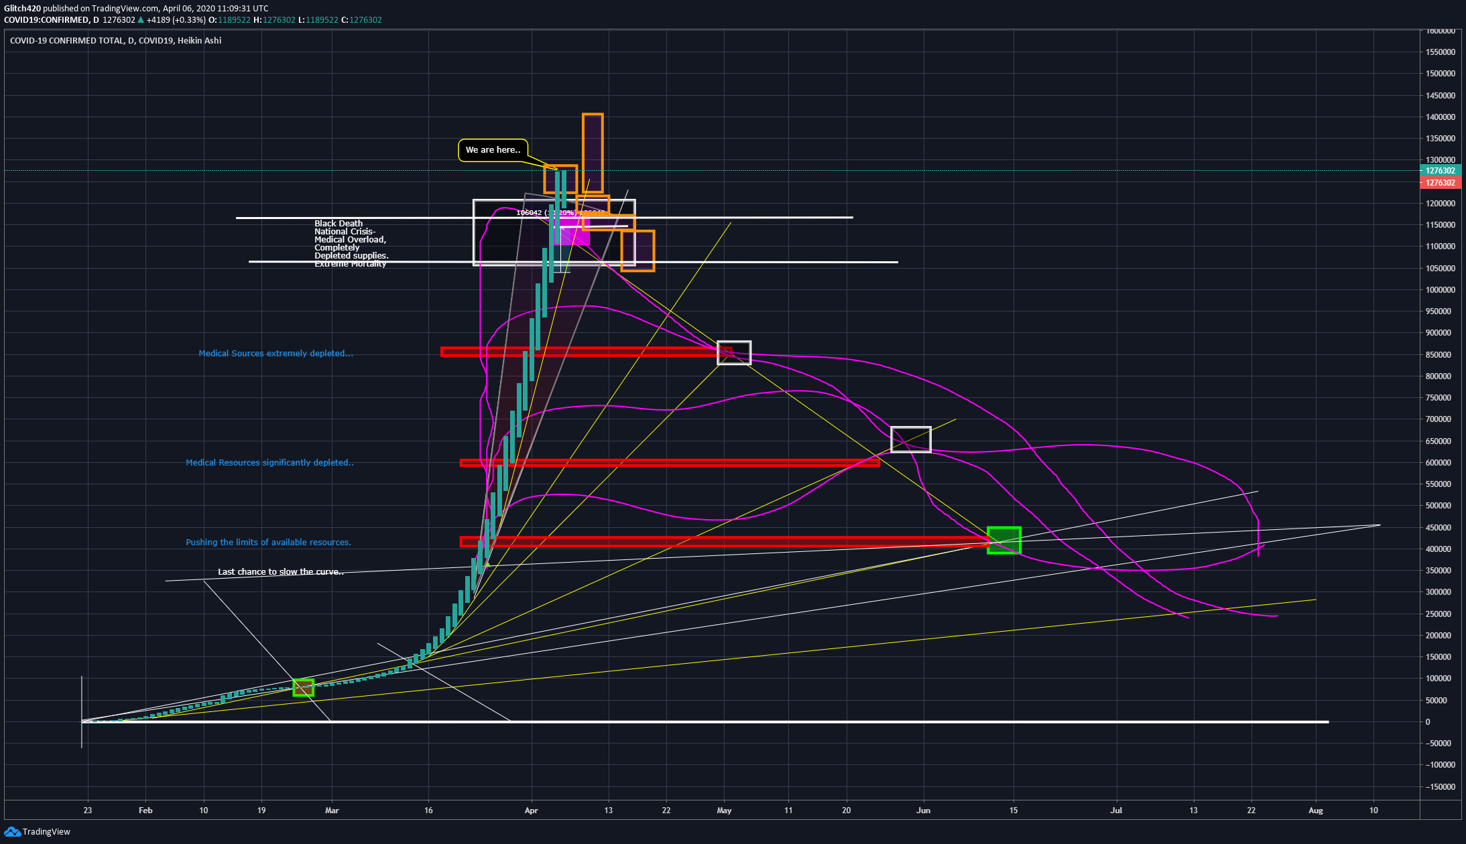Click the 'Feb' date on time axis
The image size is (1466, 844).
pyautogui.click(x=145, y=811)
